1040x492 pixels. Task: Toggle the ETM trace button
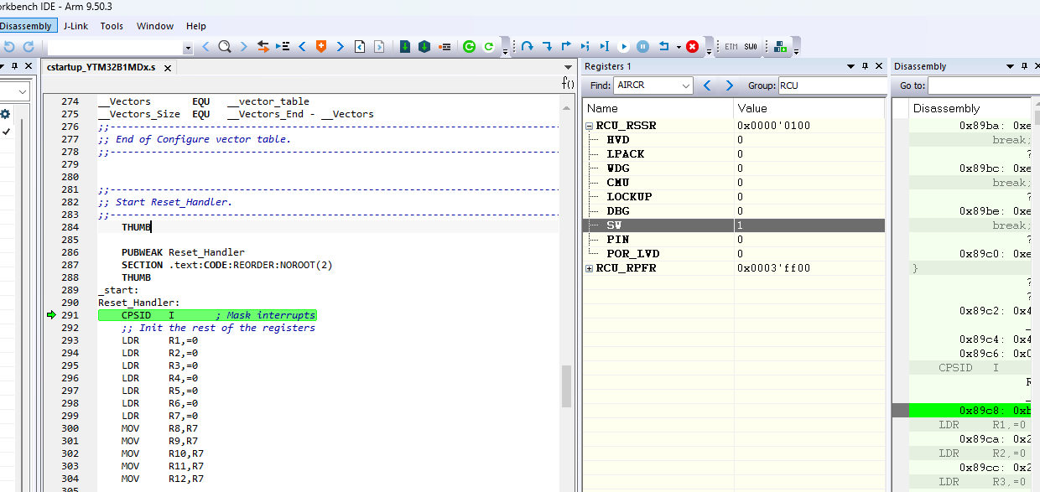(x=731, y=47)
